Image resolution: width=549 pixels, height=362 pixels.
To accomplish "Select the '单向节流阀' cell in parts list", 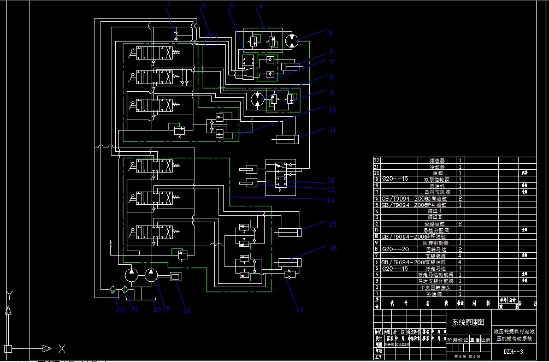I will coord(438,192).
